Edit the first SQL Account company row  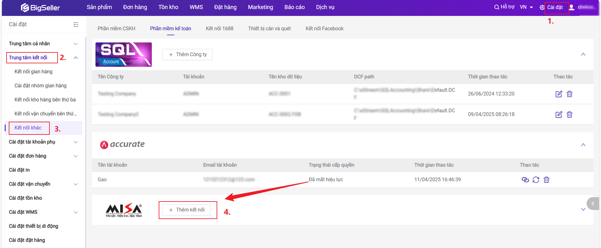click(x=558, y=94)
